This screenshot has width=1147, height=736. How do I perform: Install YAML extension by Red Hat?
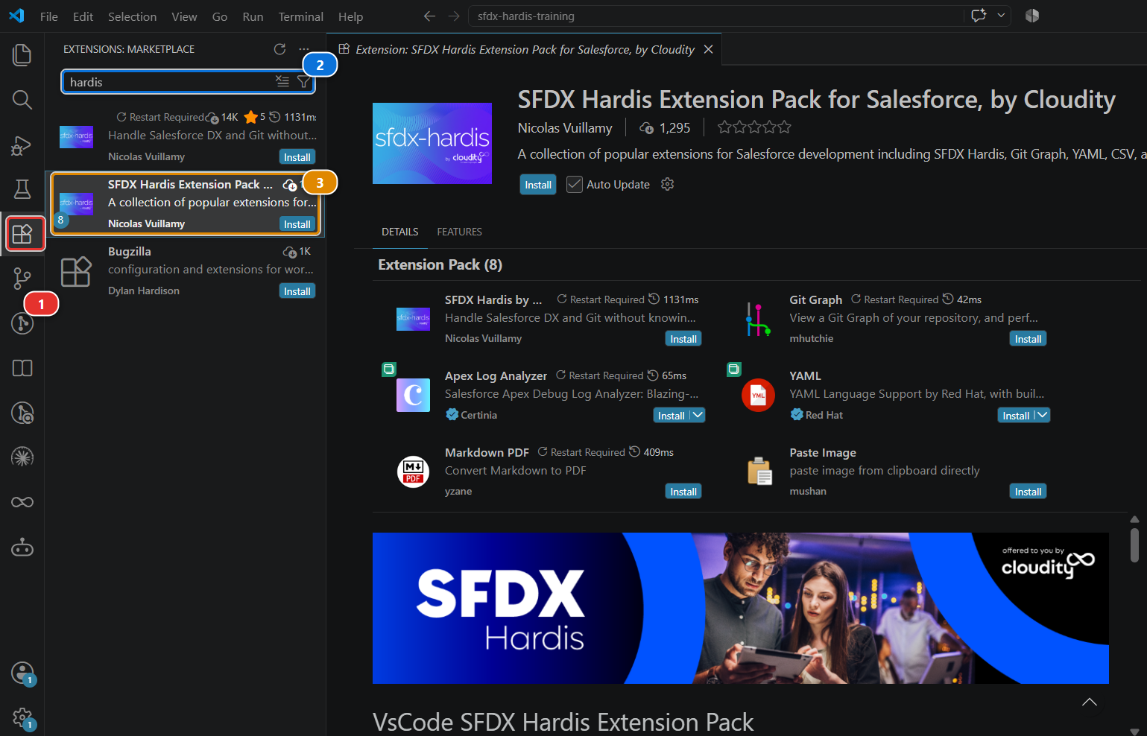tap(1016, 416)
